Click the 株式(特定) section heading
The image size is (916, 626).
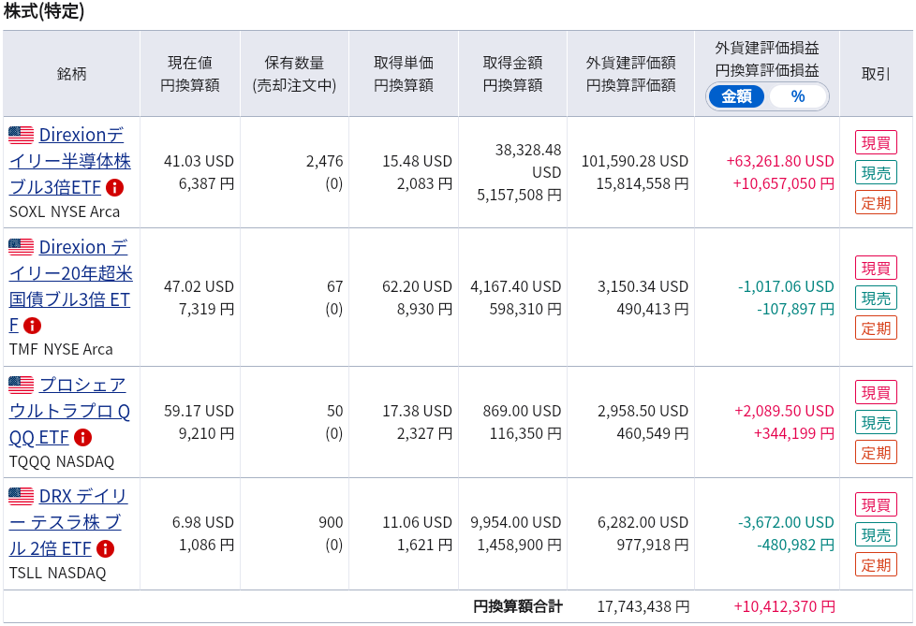coord(44,10)
